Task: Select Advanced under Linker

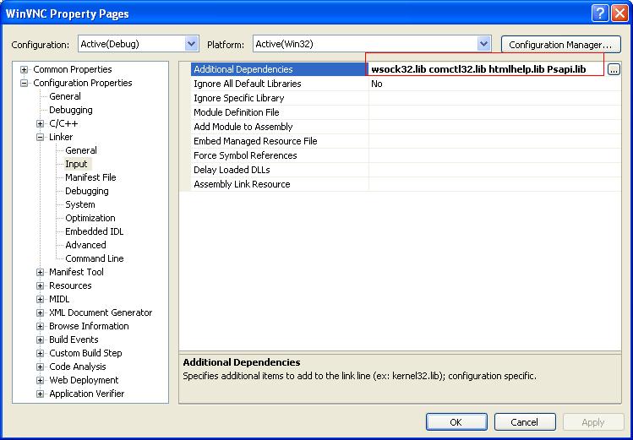Action: tap(85, 245)
